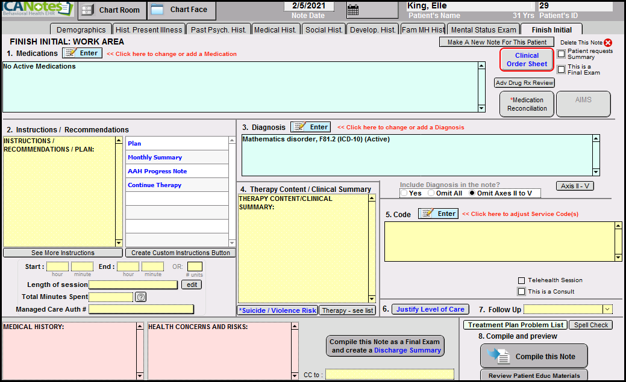626x382 pixels.
Task: Open the Clinical Order Sheet
Action: 527,60
